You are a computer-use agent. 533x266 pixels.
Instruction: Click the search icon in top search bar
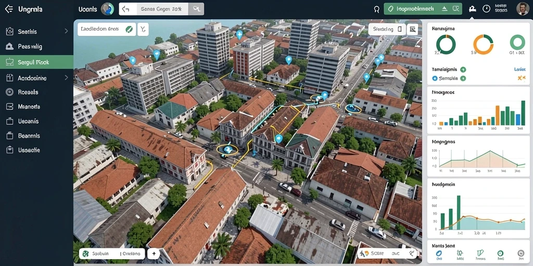pyautogui.click(x=196, y=9)
